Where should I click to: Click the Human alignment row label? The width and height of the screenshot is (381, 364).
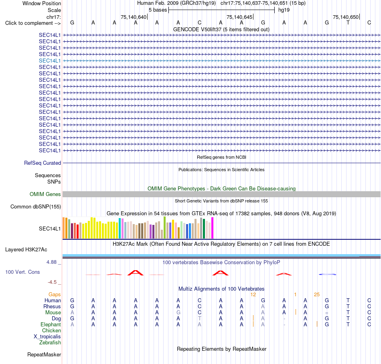[53, 301]
